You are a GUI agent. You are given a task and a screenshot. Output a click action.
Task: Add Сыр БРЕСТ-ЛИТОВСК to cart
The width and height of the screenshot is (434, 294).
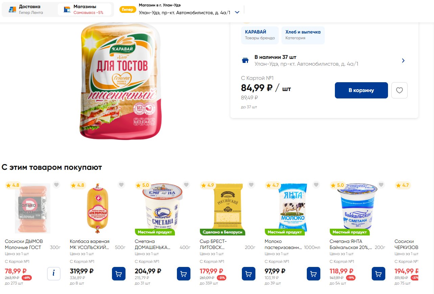click(x=249, y=274)
